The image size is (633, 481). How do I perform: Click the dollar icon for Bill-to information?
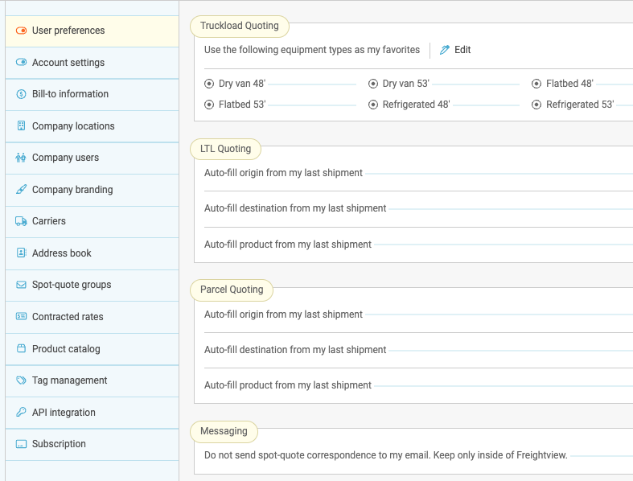[21, 94]
